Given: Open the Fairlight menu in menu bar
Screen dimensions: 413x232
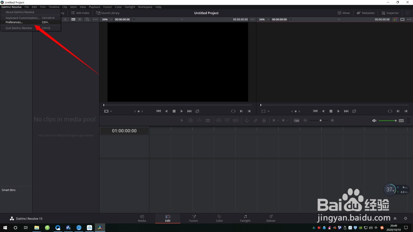Looking at the screenshot, I should [x=130, y=7].
